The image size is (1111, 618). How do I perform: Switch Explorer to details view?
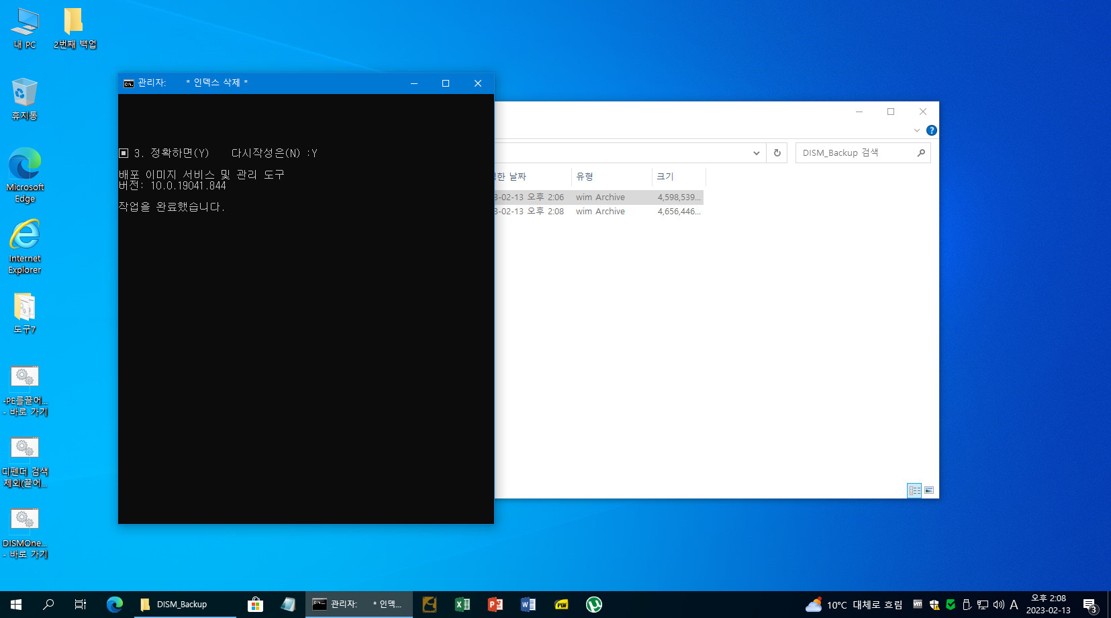[914, 490]
